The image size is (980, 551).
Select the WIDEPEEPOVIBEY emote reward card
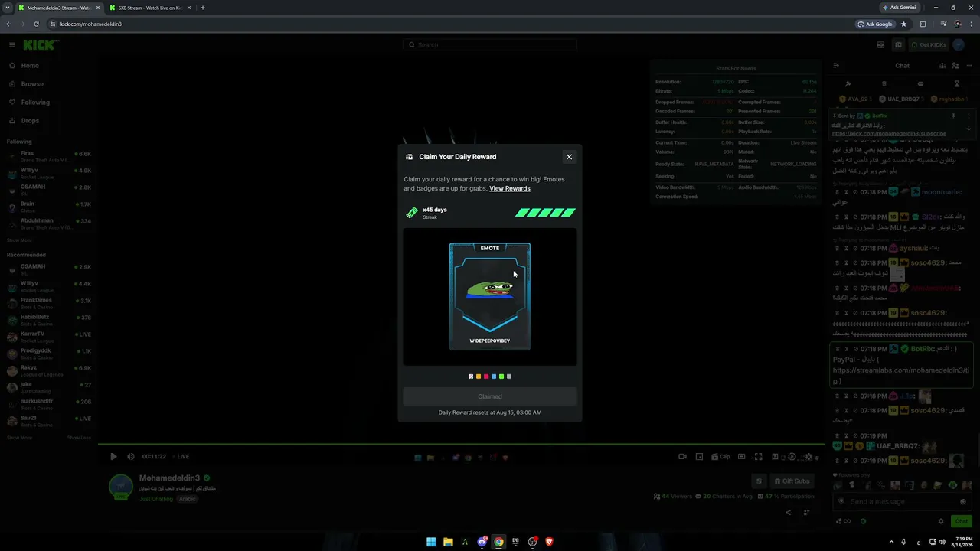[490, 297]
